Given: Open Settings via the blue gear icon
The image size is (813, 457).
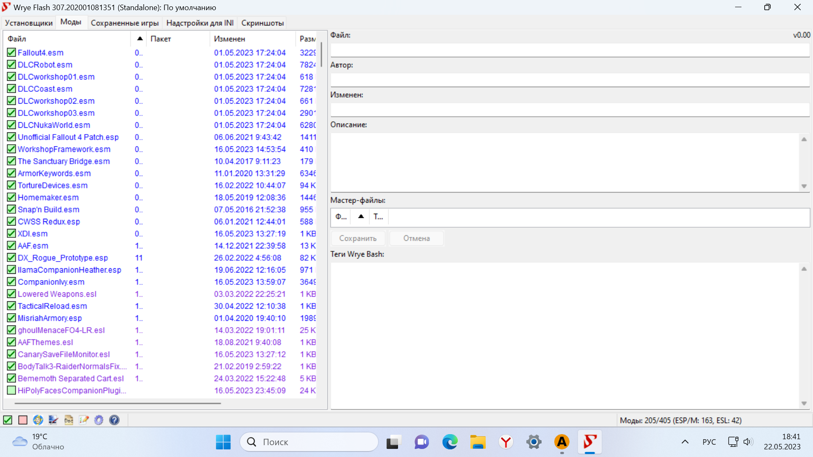Looking at the screenshot, I should (99, 420).
